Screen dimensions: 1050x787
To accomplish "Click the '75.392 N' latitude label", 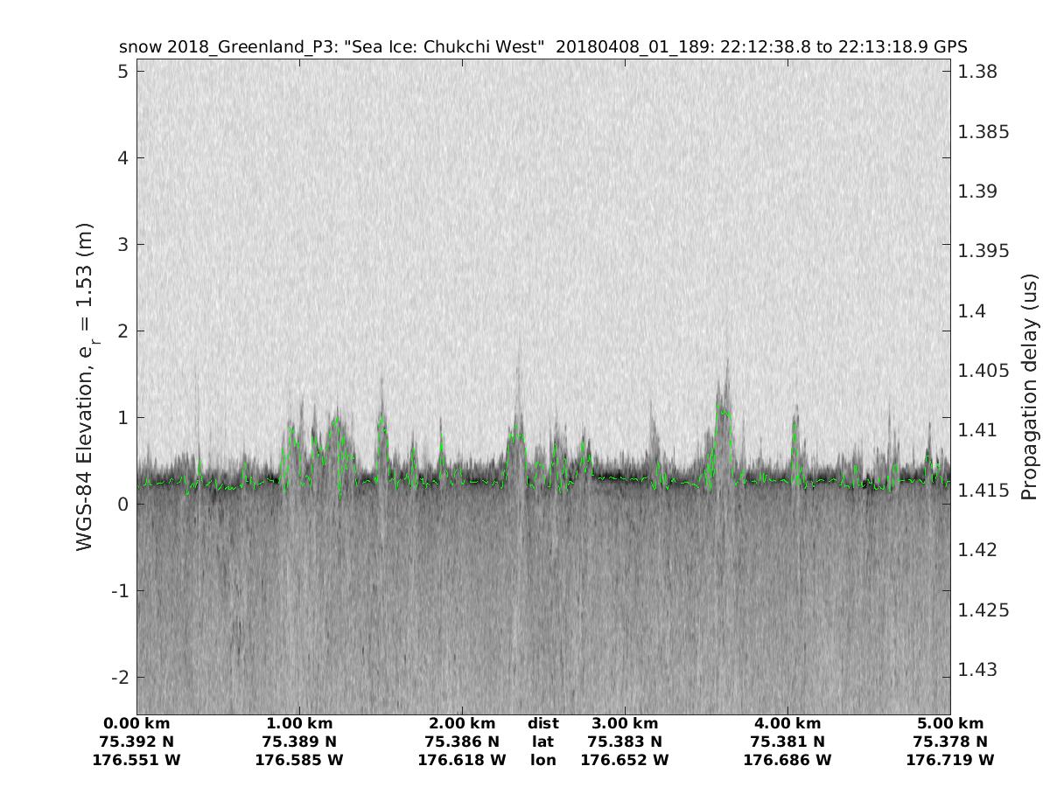I will pyautogui.click(x=136, y=742).
